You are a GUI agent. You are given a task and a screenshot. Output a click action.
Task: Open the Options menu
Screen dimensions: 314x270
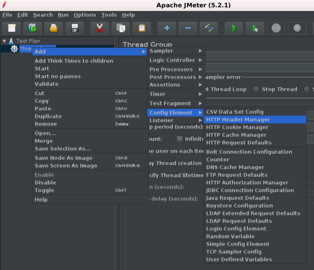click(x=85, y=15)
